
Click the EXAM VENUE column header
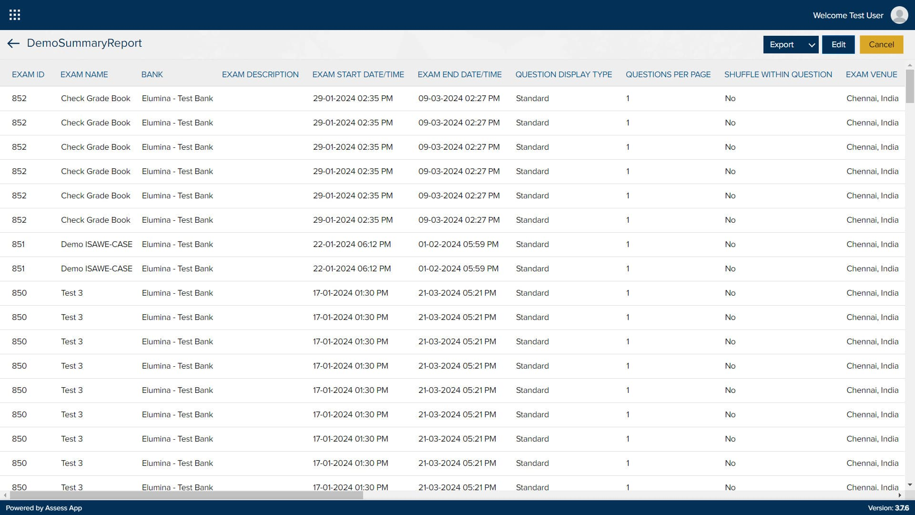click(x=872, y=74)
